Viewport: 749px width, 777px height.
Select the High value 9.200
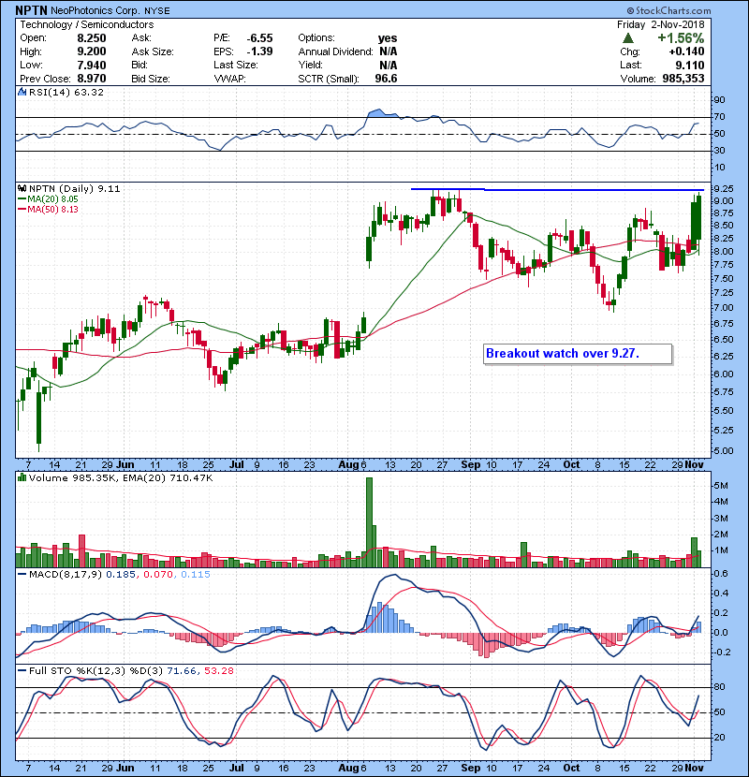tap(92, 51)
